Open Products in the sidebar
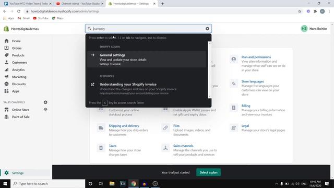The image size is (334, 188). pos(18,55)
